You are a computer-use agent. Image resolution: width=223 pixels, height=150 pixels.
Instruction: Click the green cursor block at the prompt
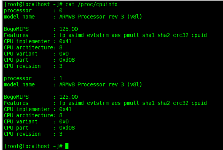click(67, 146)
